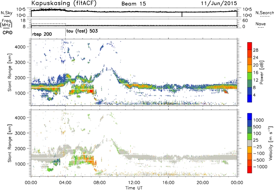Click the '1000' label on Velocity colorbar
Screen dimensions: 274x190
[259, 120]
